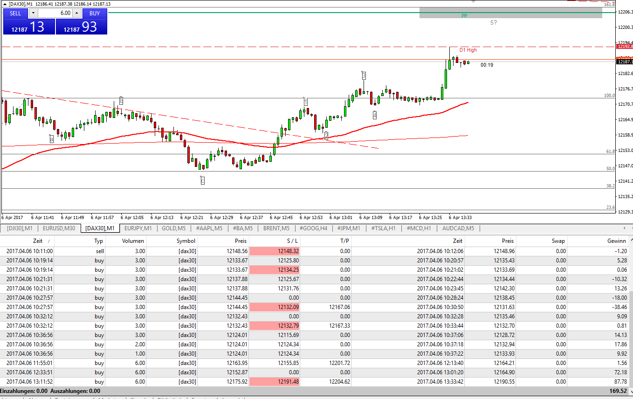Click the 38.2 Fibonacci level label
633x399 pixels.
tap(610, 186)
